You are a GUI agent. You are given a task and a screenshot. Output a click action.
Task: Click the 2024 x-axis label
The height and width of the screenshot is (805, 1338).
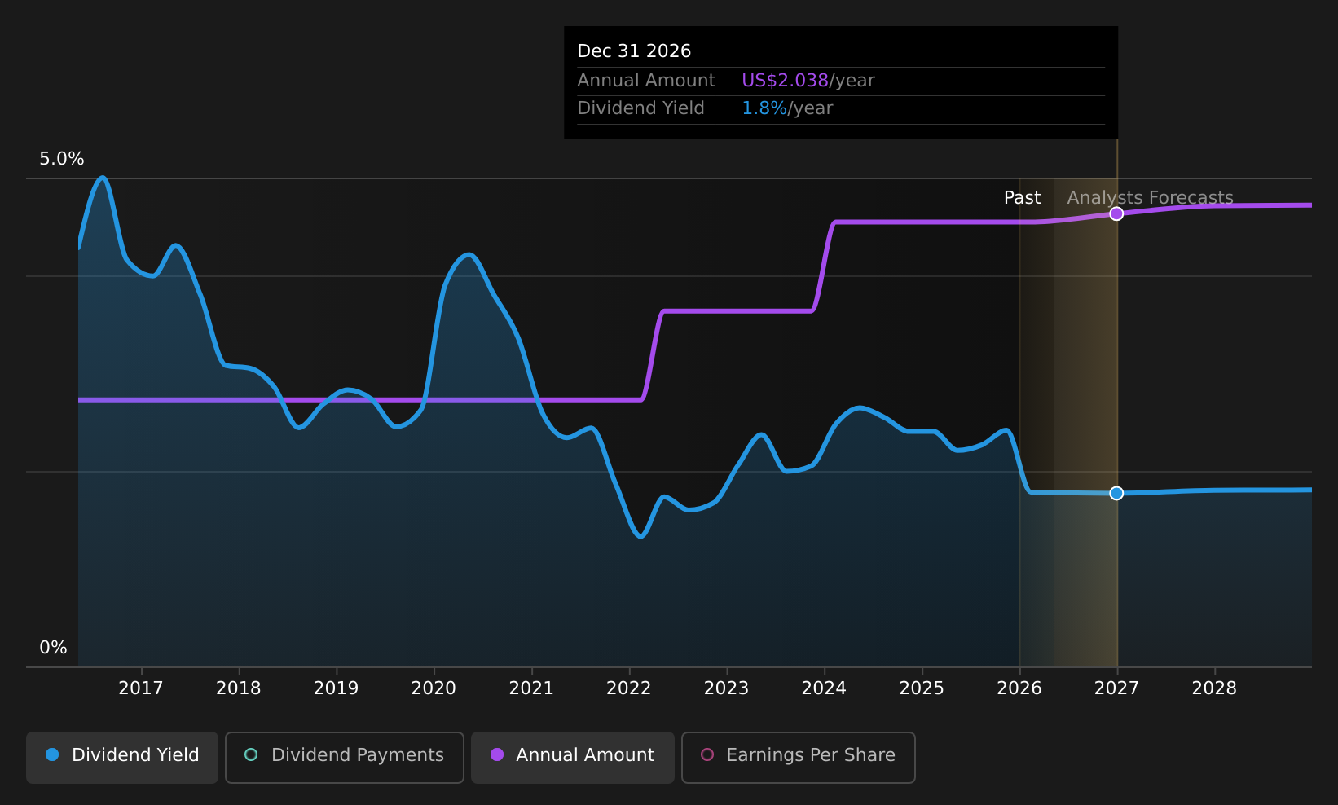[x=824, y=688]
